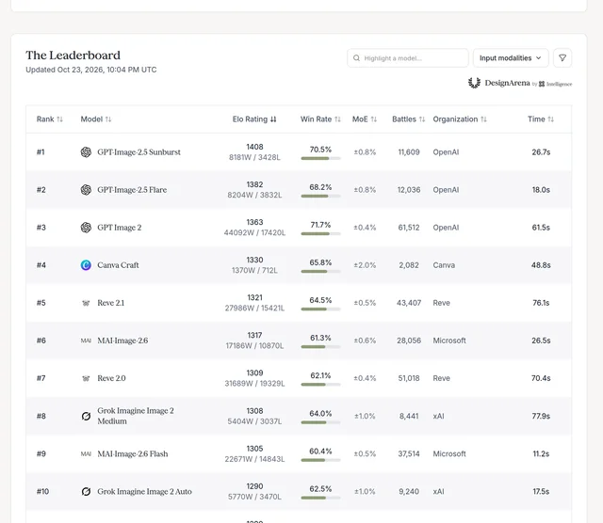The image size is (603, 523).
Task: Click Elo rating 1382 cell
Action: [254, 184]
